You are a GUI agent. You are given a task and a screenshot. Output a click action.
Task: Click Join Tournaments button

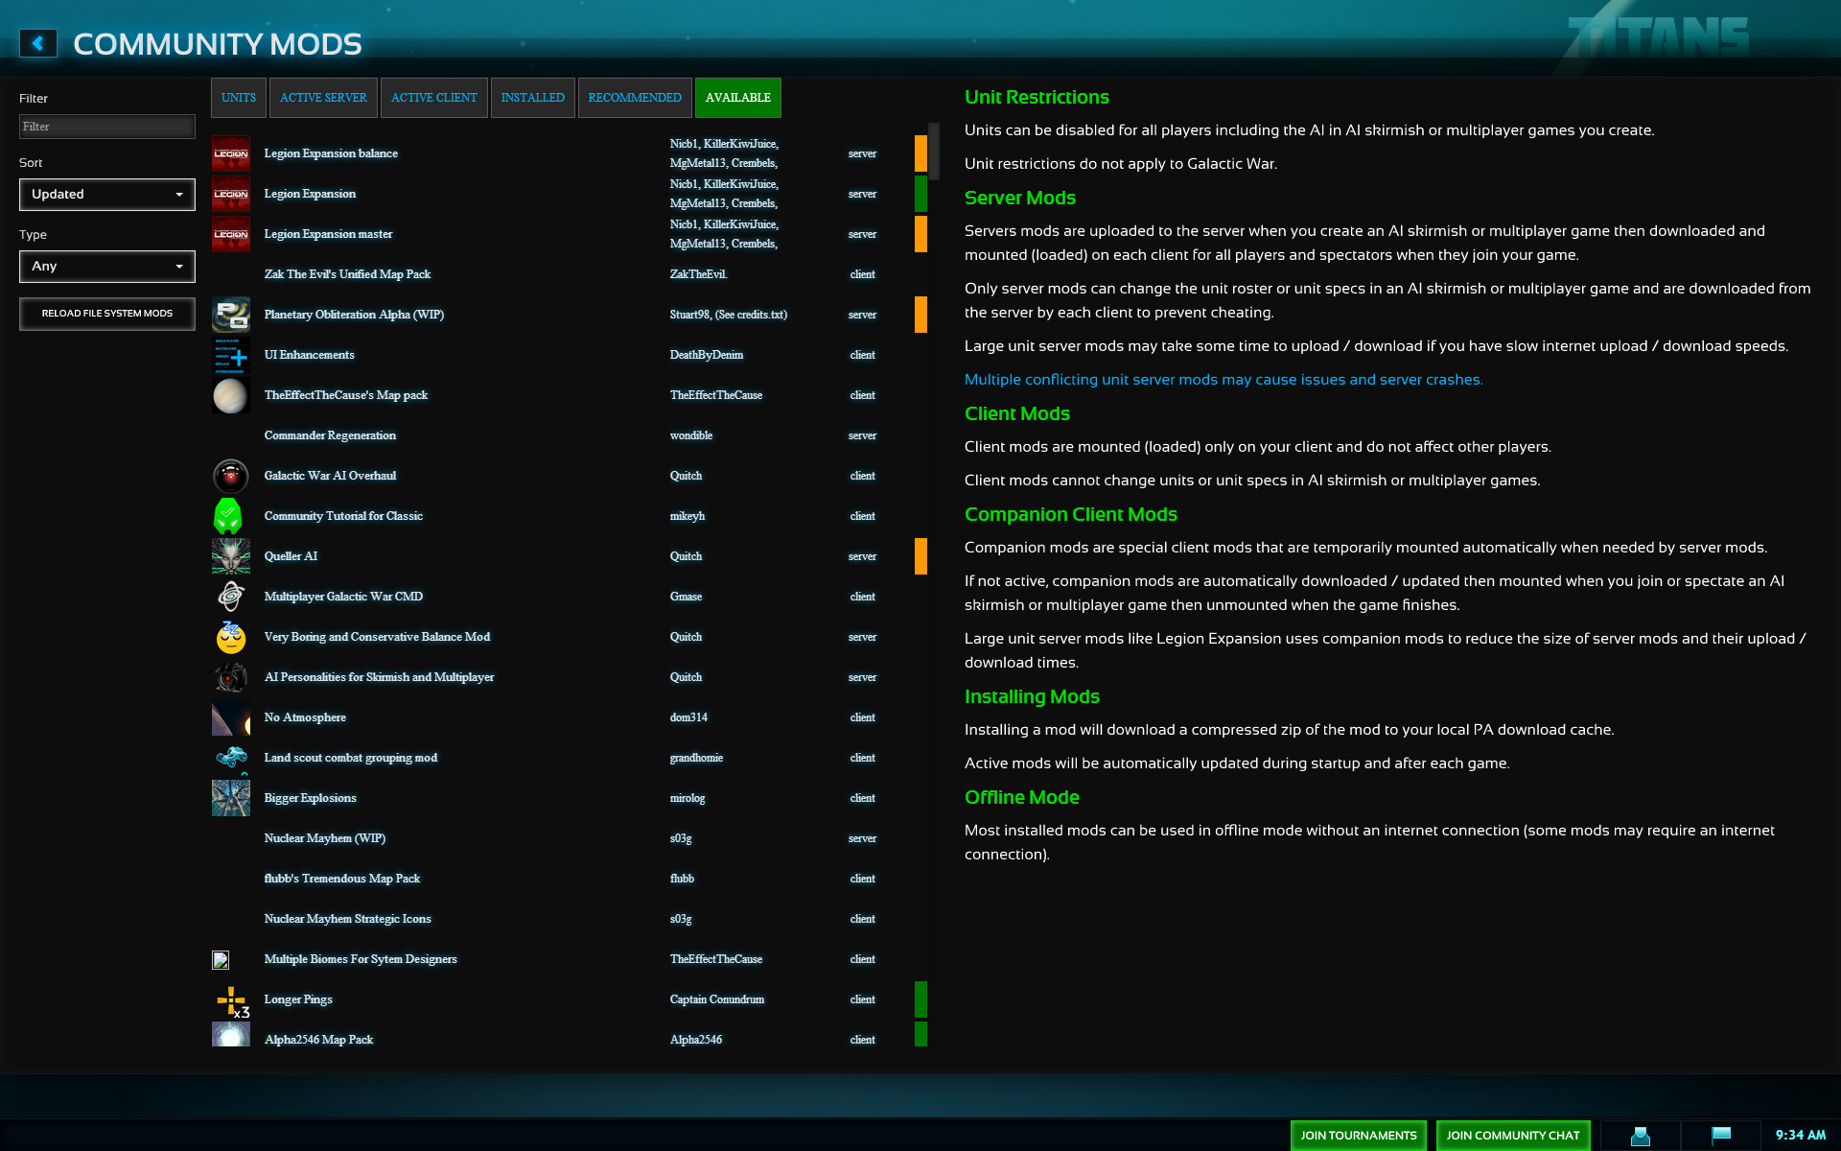tap(1359, 1136)
